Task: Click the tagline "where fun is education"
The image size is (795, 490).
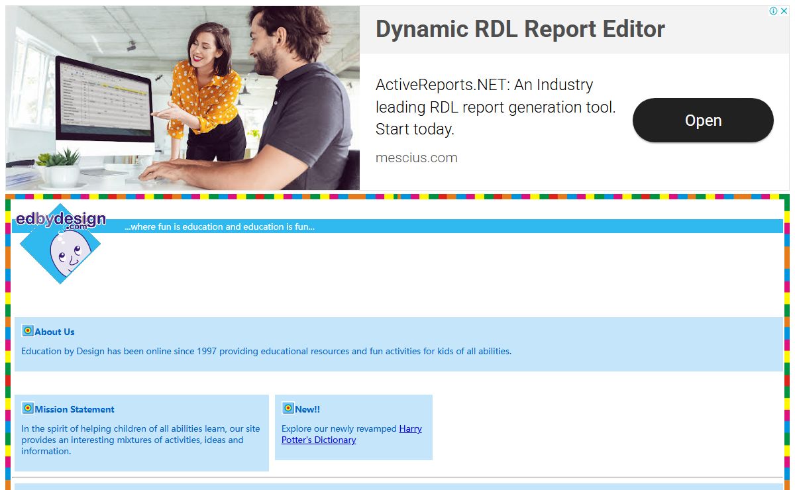Action: tap(219, 226)
